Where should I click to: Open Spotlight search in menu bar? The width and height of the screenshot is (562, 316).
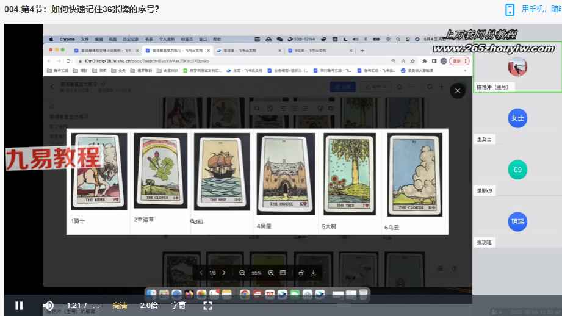tap(398, 39)
